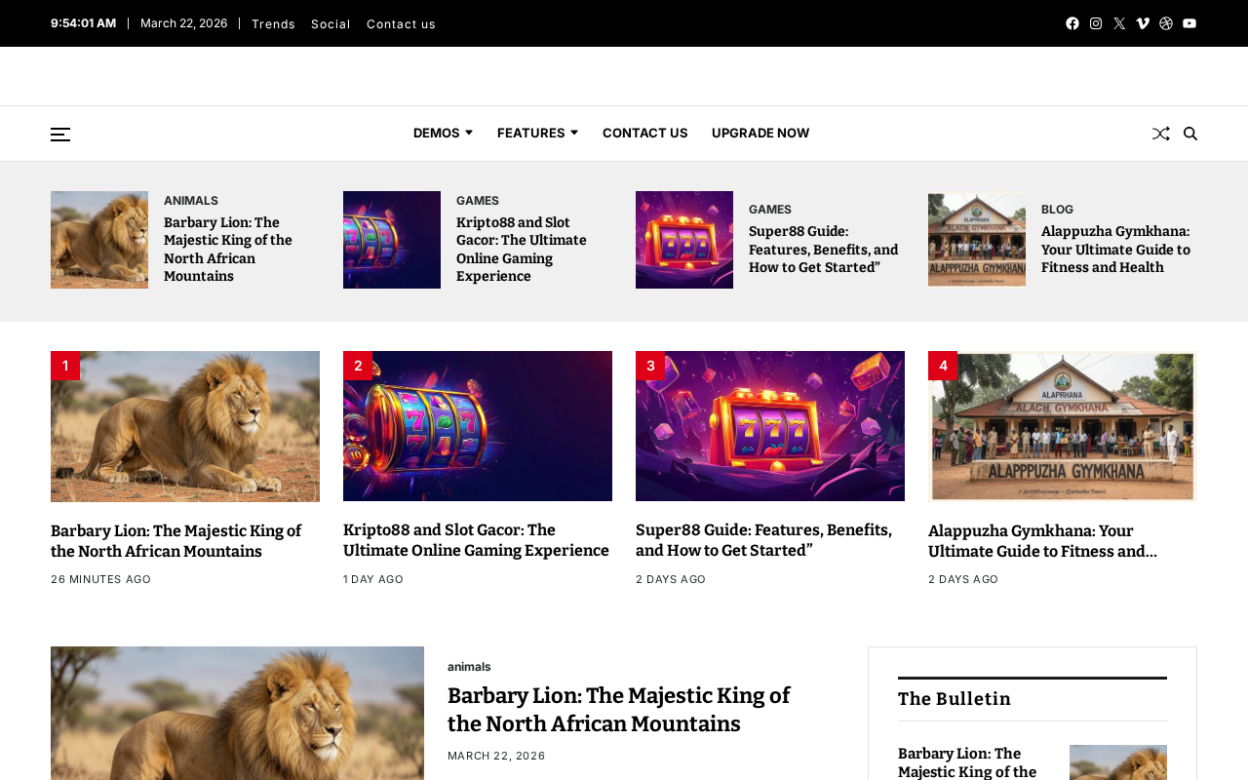
Task: Select the Upgrade Now menu item
Action: tap(760, 133)
